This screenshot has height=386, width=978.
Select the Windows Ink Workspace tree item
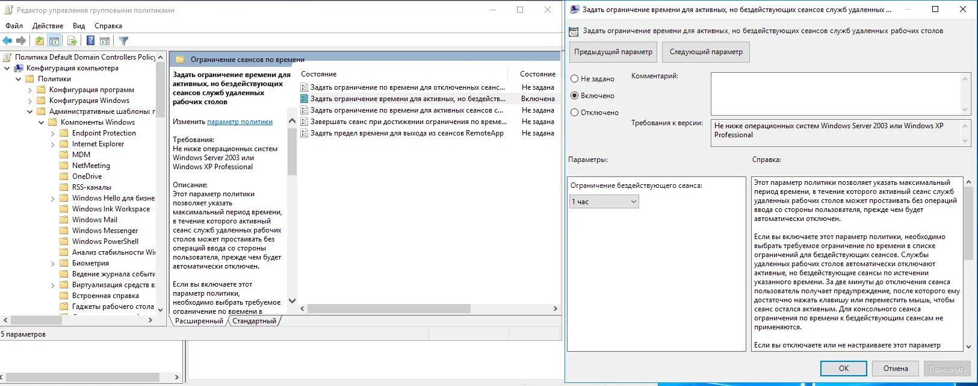111,209
